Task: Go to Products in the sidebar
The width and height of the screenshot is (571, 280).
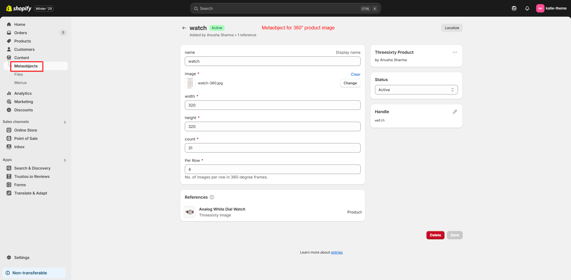Action: (x=23, y=41)
